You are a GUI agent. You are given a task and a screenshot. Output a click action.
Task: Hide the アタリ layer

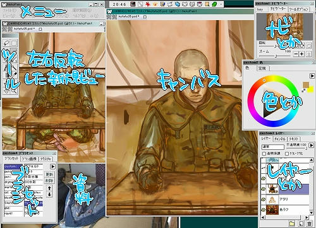[x=264, y=199]
